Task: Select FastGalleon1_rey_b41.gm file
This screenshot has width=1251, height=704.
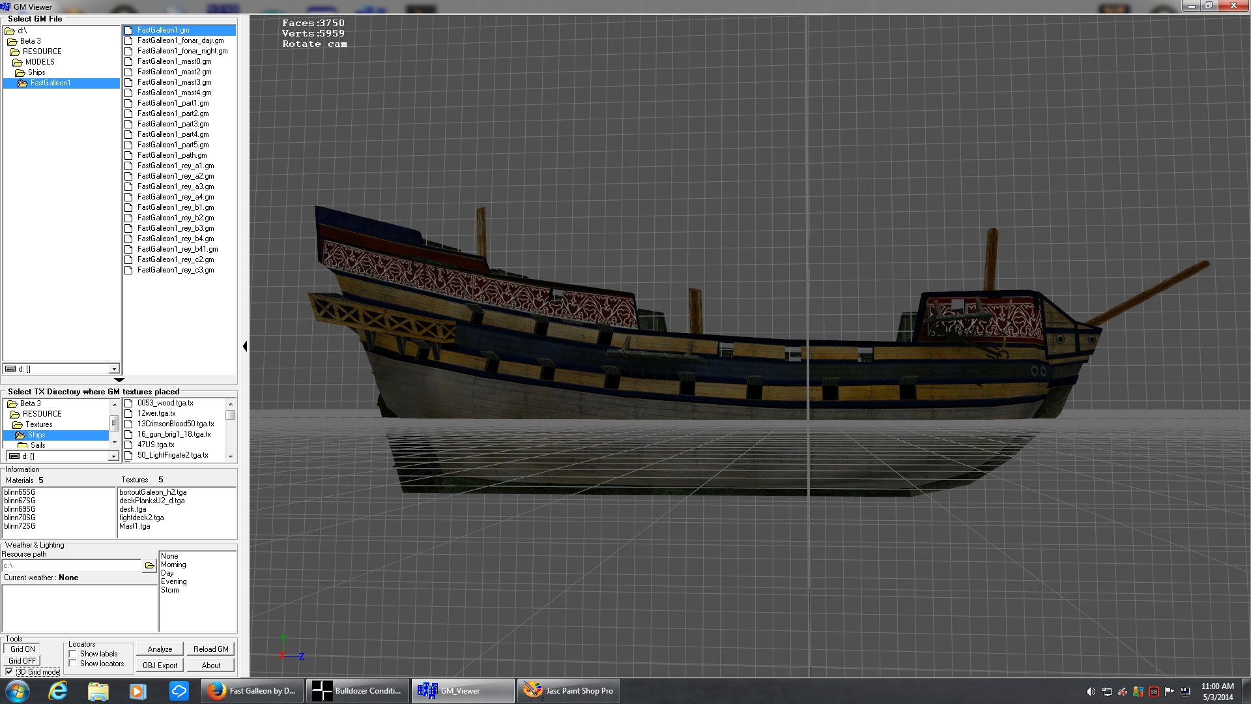Action: (x=177, y=249)
